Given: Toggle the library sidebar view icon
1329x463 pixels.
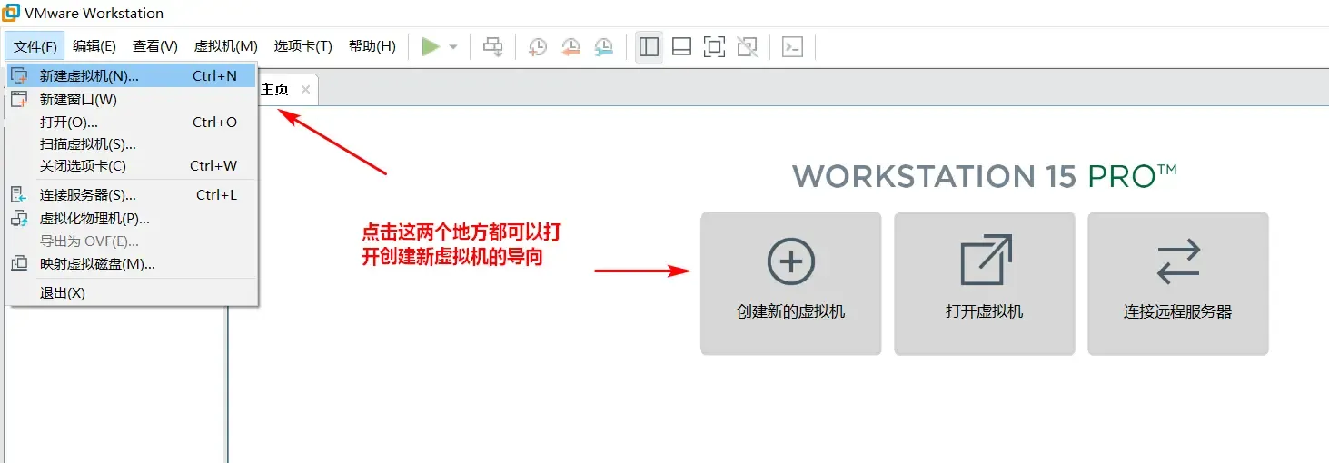Looking at the screenshot, I should [x=649, y=46].
